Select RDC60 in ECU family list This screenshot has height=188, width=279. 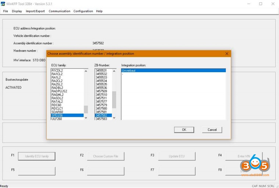[x=57, y=105]
